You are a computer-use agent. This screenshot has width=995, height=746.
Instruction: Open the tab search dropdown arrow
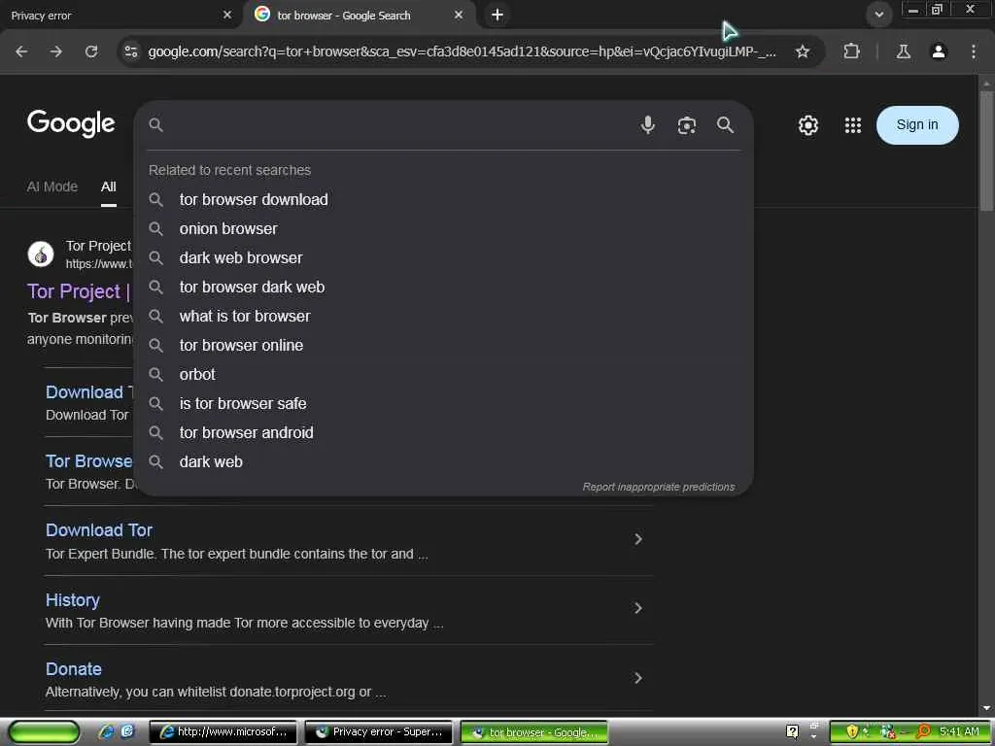878,14
